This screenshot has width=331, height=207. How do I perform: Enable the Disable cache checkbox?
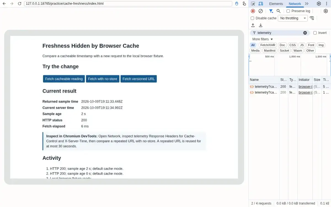click(x=252, y=18)
